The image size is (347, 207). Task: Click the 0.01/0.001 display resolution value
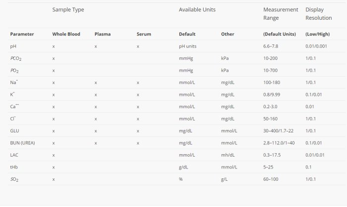(318, 46)
